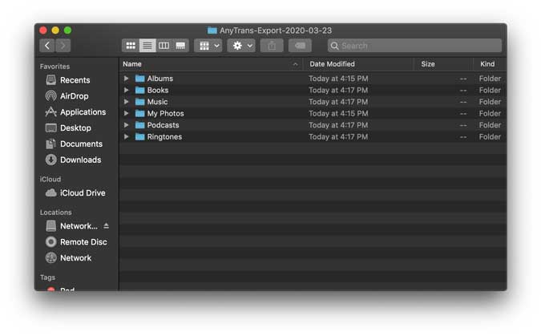
Task: Go back with the left chevron button
Action: (47, 46)
